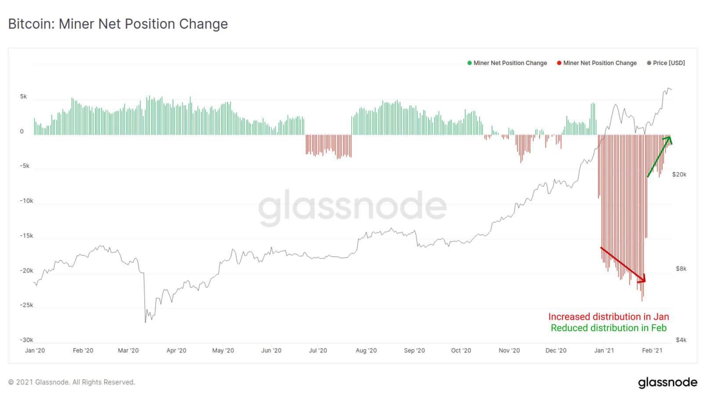This screenshot has height=401, width=703.
Task: Click the Glassnode copyright notice text
Action: pos(72,383)
